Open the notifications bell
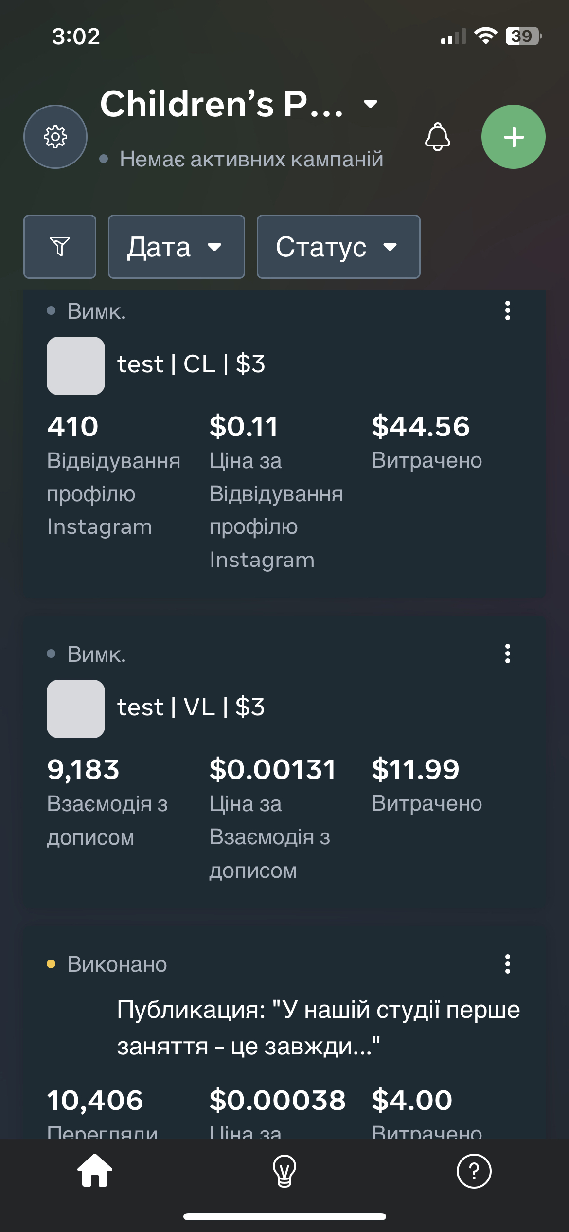Screen dimensions: 569x1232 coord(437,138)
